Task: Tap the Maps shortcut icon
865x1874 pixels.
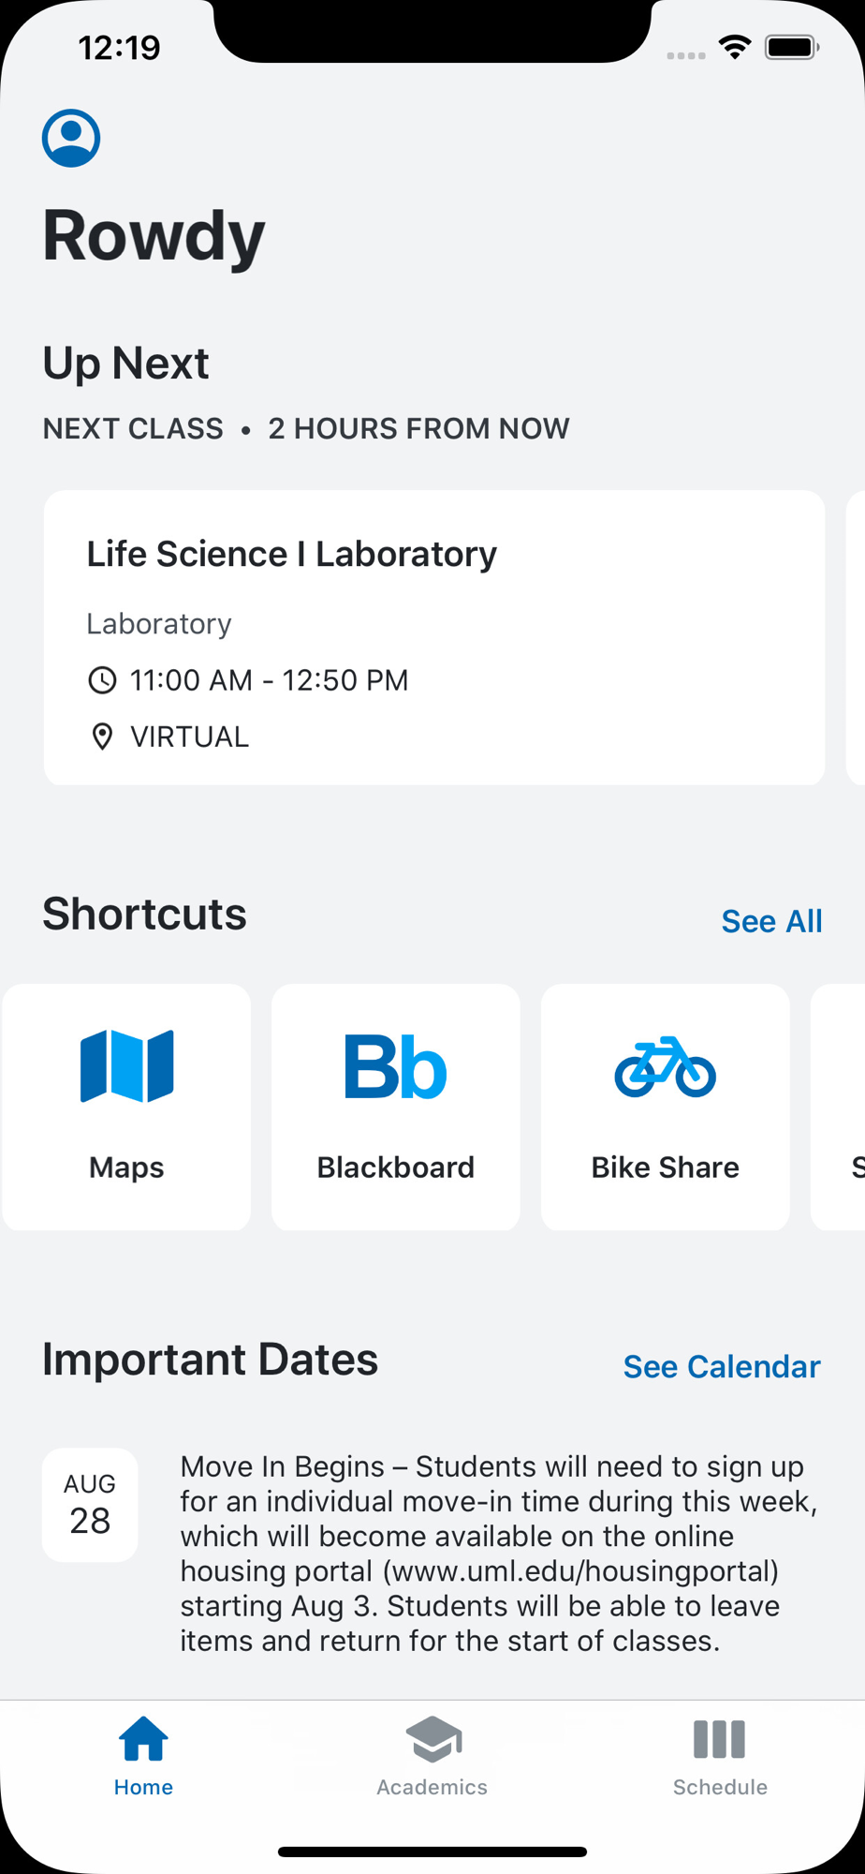Action: click(x=127, y=1066)
